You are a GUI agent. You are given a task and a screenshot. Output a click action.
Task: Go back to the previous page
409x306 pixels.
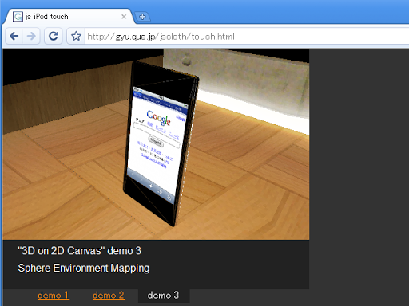[x=14, y=36]
